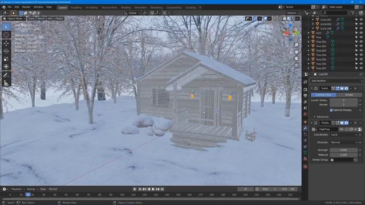Select the Transform tool
Screen dimensions: 365x205
(x=6, y=67)
